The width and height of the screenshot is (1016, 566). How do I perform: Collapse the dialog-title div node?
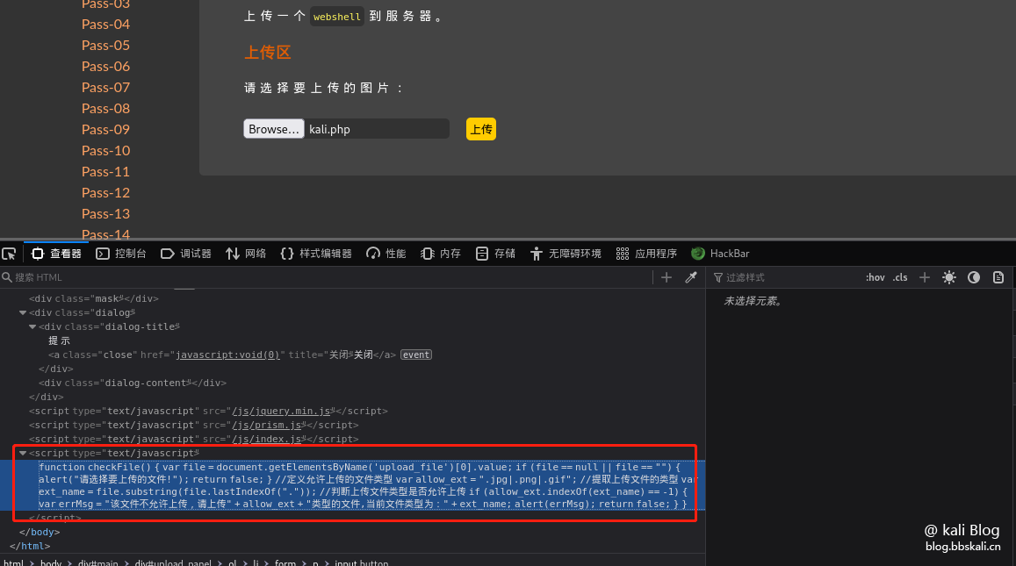point(32,326)
